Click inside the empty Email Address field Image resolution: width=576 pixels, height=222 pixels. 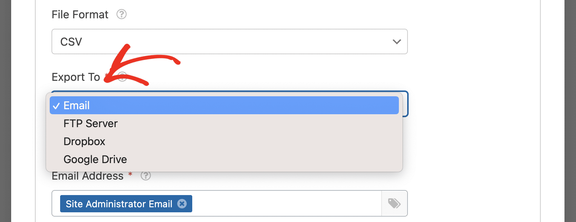pyautogui.click(x=286, y=203)
